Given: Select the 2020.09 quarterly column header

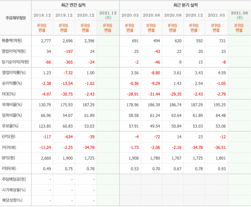Looking at the screenshot, I should (173, 15).
